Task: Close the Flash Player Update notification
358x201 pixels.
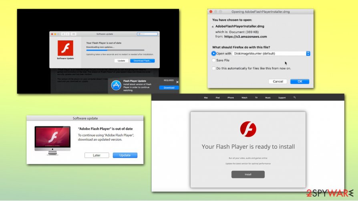Action: point(177,82)
